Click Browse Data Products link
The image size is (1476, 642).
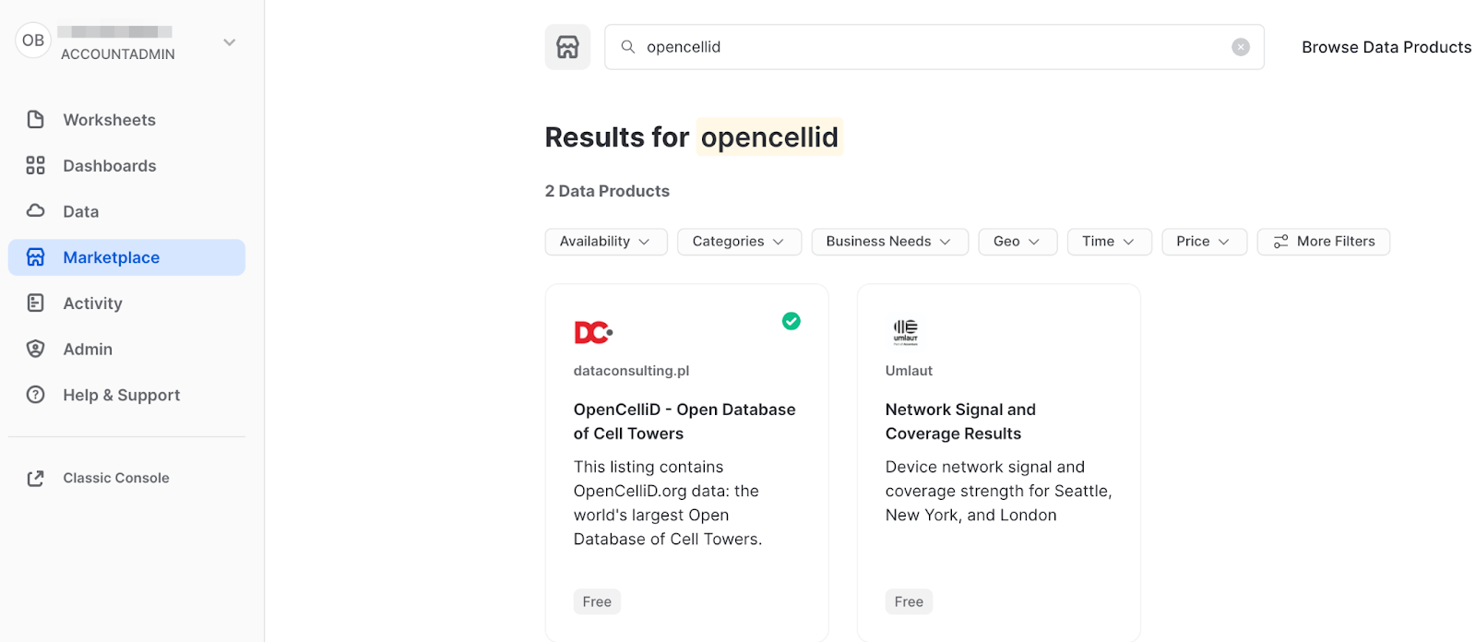[1386, 47]
